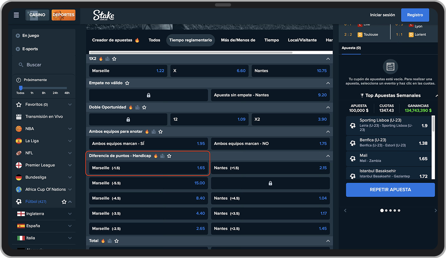446x258 pixels.
Task: Select the Más de/Menos de tab
Action: [238, 40]
